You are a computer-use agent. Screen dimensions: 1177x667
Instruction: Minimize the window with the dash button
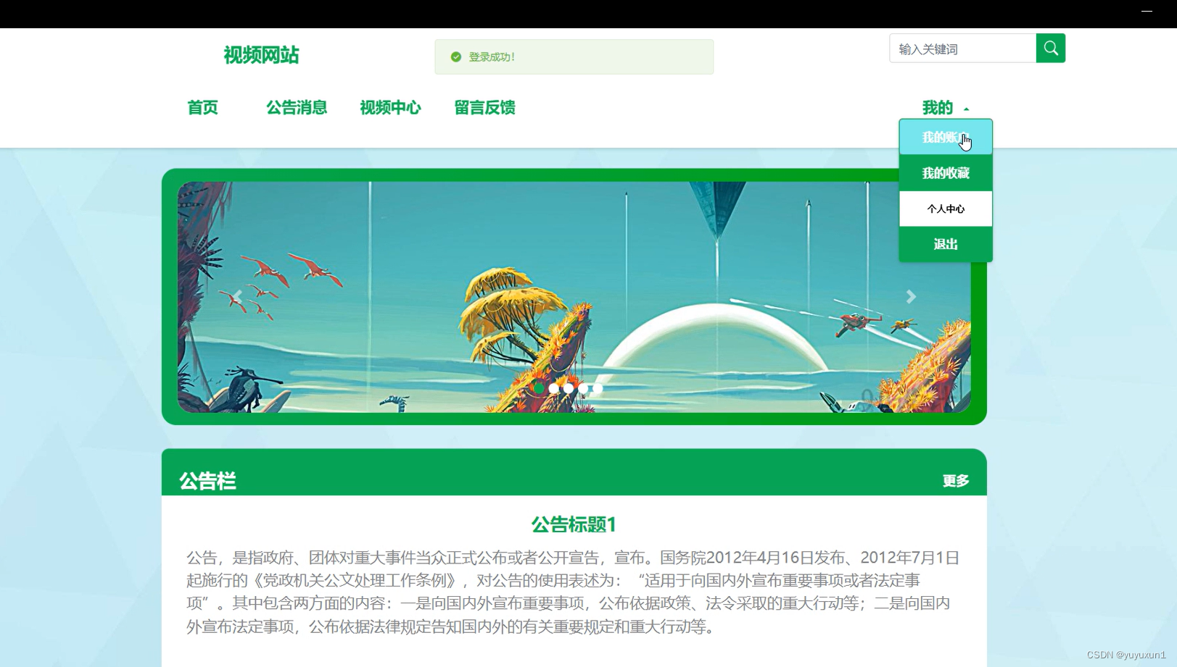point(1147,12)
